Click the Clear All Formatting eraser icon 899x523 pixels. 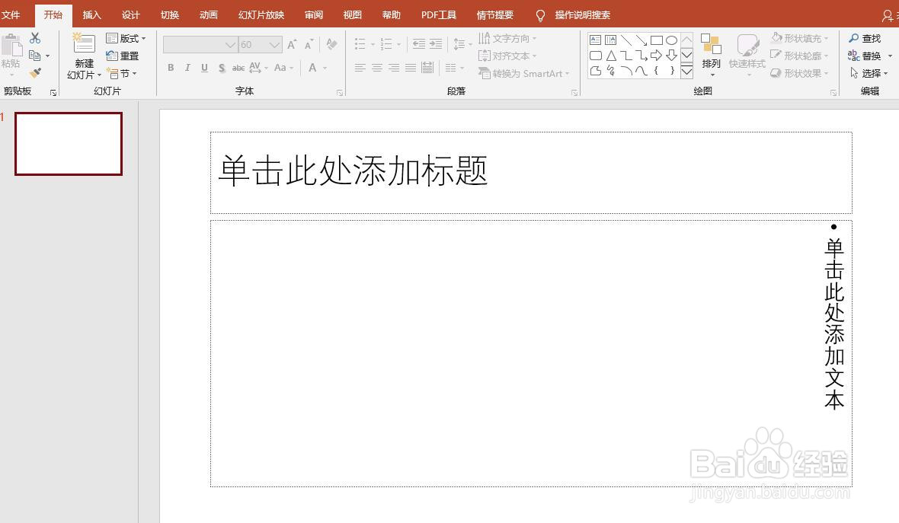331,44
